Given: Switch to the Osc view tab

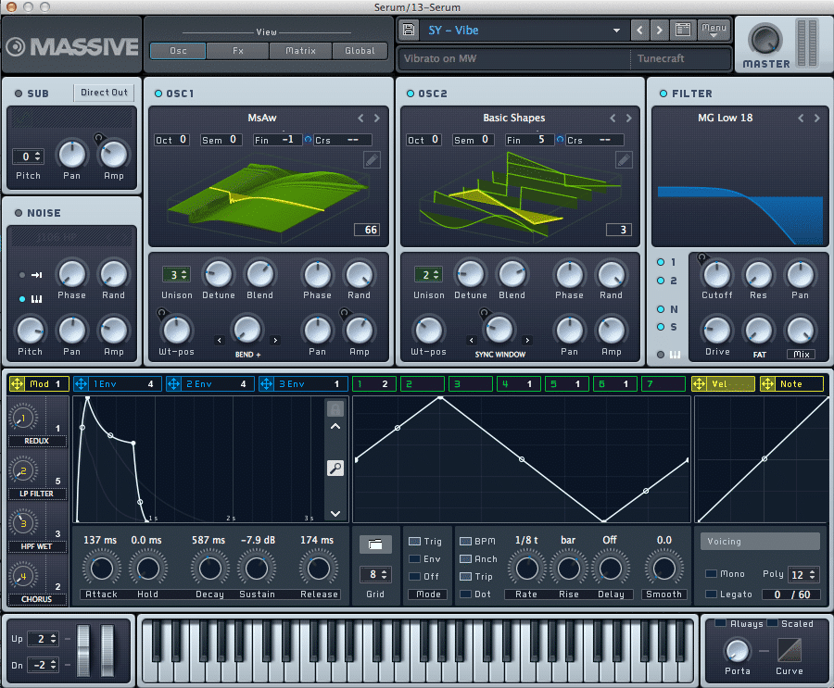Looking at the screenshot, I should [x=178, y=51].
